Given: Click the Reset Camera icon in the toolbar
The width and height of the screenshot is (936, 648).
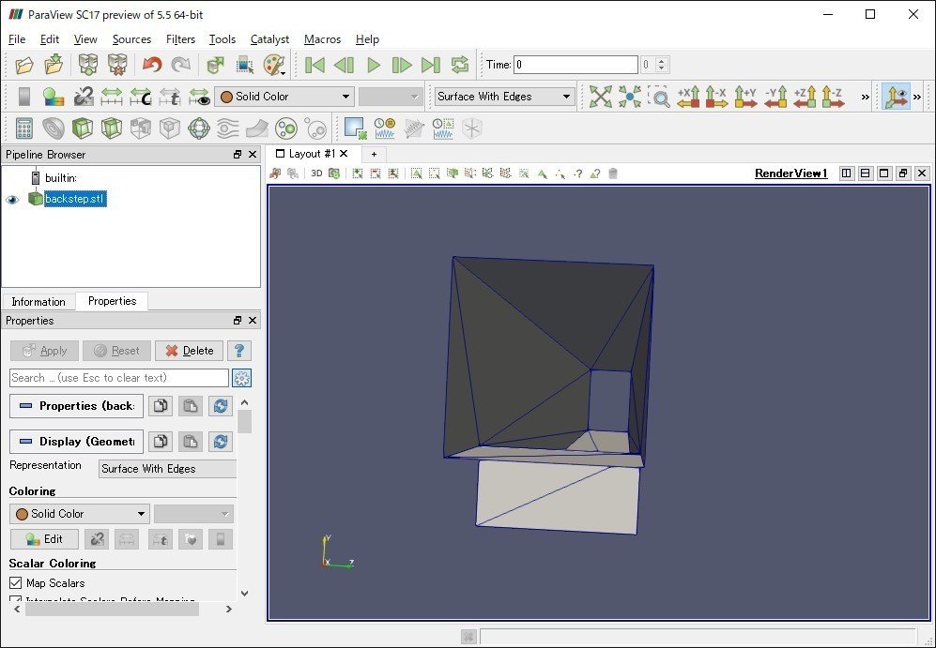Looking at the screenshot, I should [601, 97].
